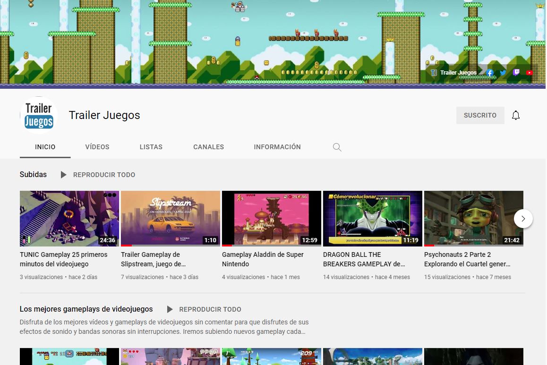This screenshot has width=547, height=365.
Task: Open the LISTAS tab
Action: pos(151,147)
